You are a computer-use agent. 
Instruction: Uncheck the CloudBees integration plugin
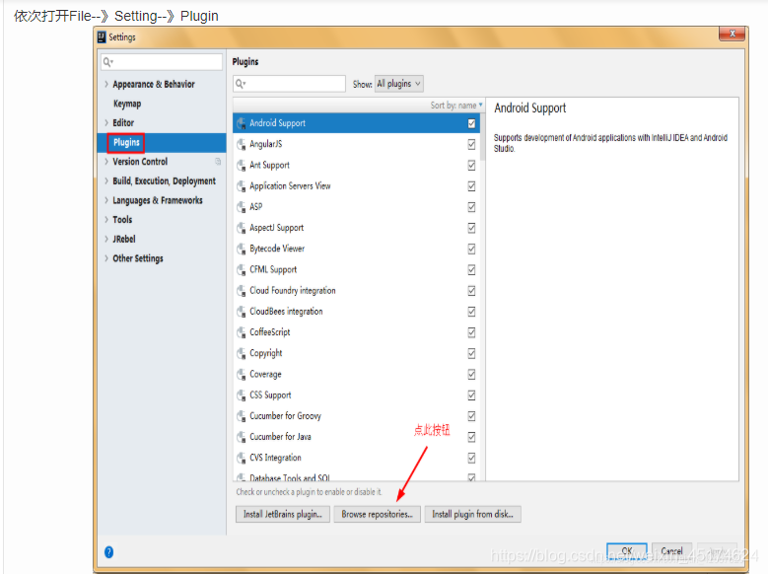pyautogui.click(x=471, y=312)
